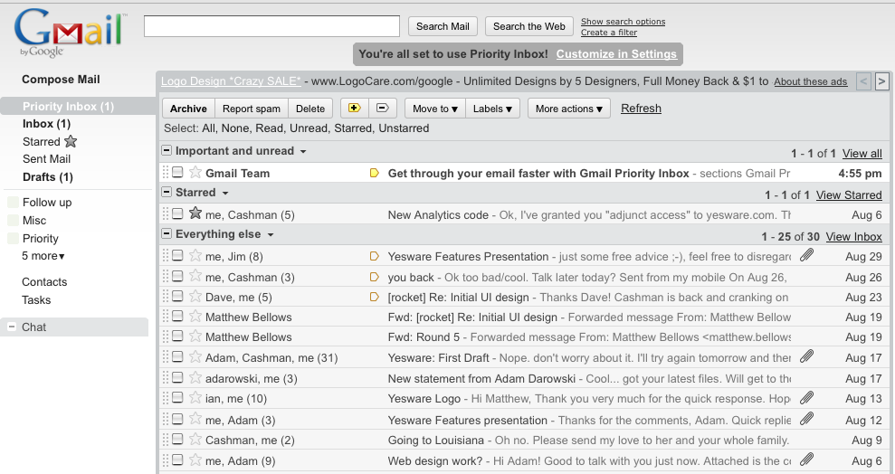Click the Gmail logo
The height and width of the screenshot is (474, 895).
coord(71,32)
